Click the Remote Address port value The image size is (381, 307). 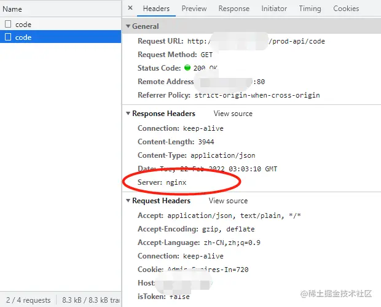click(259, 82)
